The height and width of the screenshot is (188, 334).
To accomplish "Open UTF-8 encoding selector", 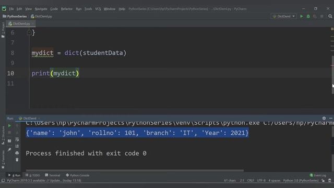I will (261, 181).
